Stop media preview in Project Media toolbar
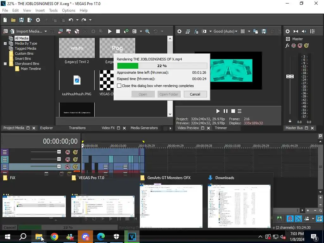324x243 pixels. coord(118,31)
